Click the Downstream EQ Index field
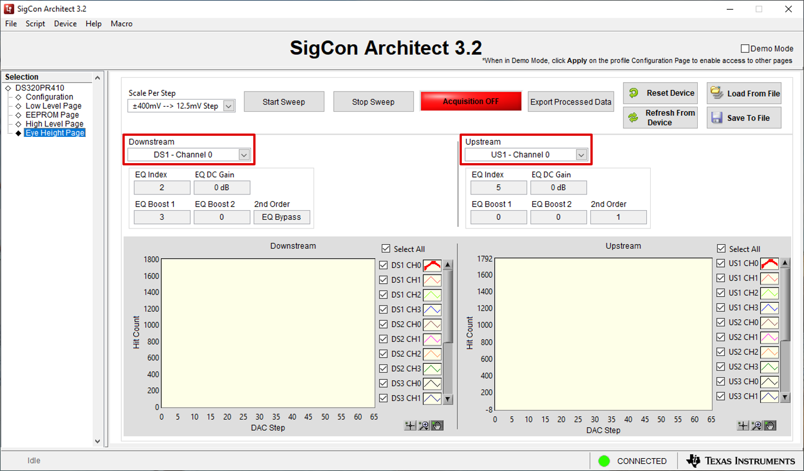The height and width of the screenshot is (471, 804). [x=162, y=188]
